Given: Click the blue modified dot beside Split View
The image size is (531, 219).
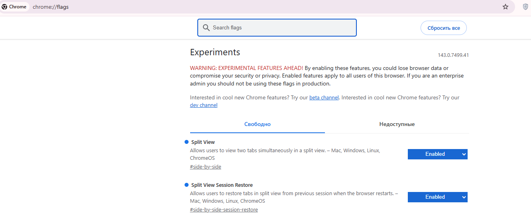Looking at the screenshot, I should tap(186, 142).
